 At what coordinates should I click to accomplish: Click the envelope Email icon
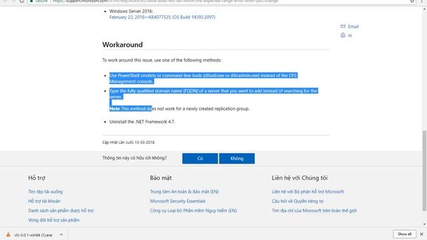(x=343, y=26)
